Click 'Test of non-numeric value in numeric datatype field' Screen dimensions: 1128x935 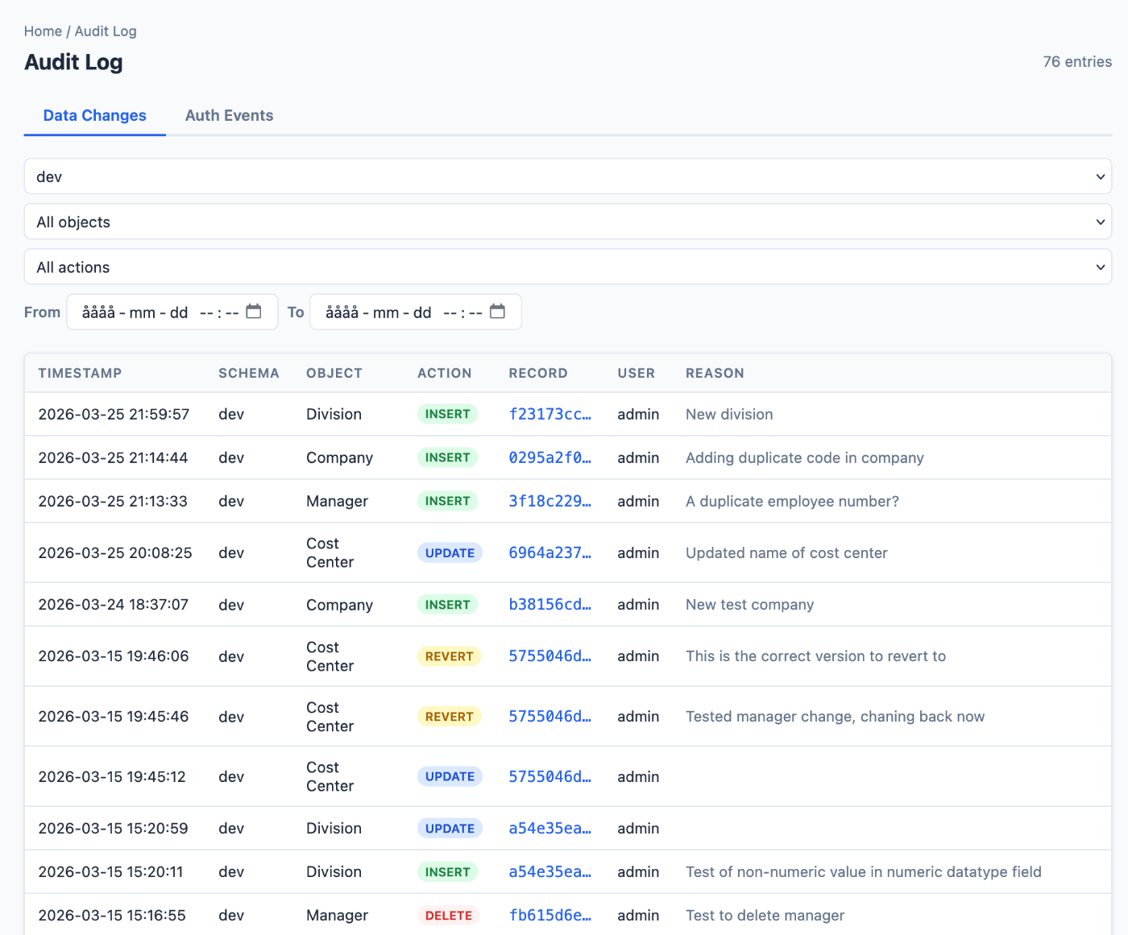(863, 871)
